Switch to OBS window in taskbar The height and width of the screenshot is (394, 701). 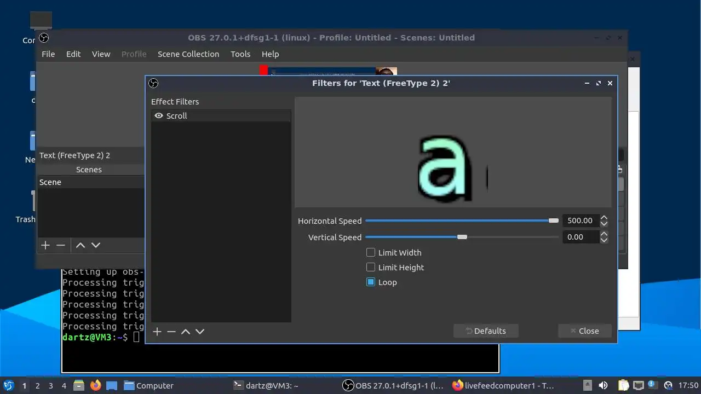point(393,386)
